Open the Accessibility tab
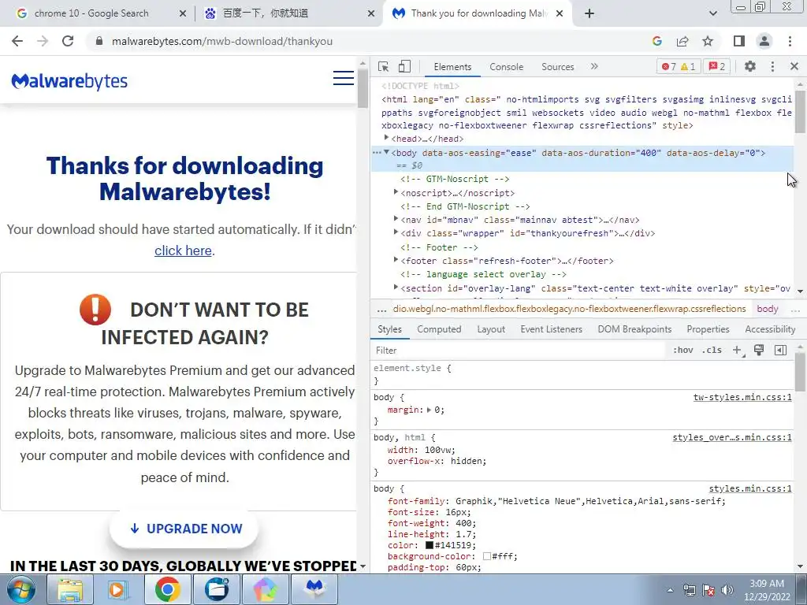This screenshot has width=807, height=605. [770, 329]
